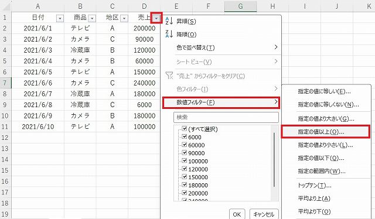Expand the 数値フィルター submenu arrow
The width and height of the screenshot is (375, 219).
[x=276, y=102]
